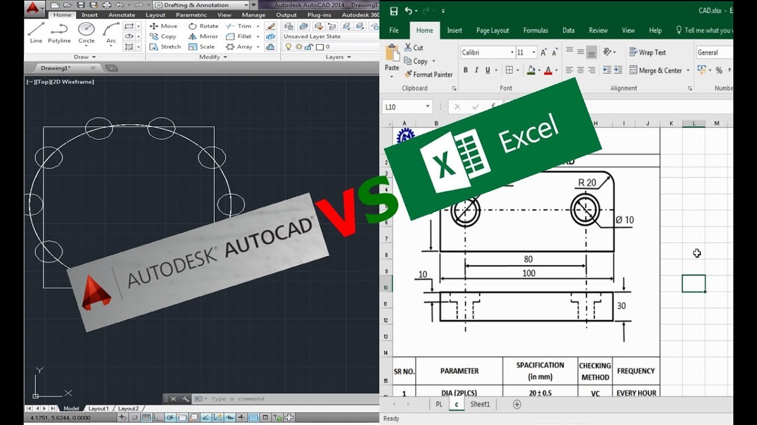757x425 pixels.
Task: Click the Erase tool icon in AutoCAD
Action: tap(271, 26)
